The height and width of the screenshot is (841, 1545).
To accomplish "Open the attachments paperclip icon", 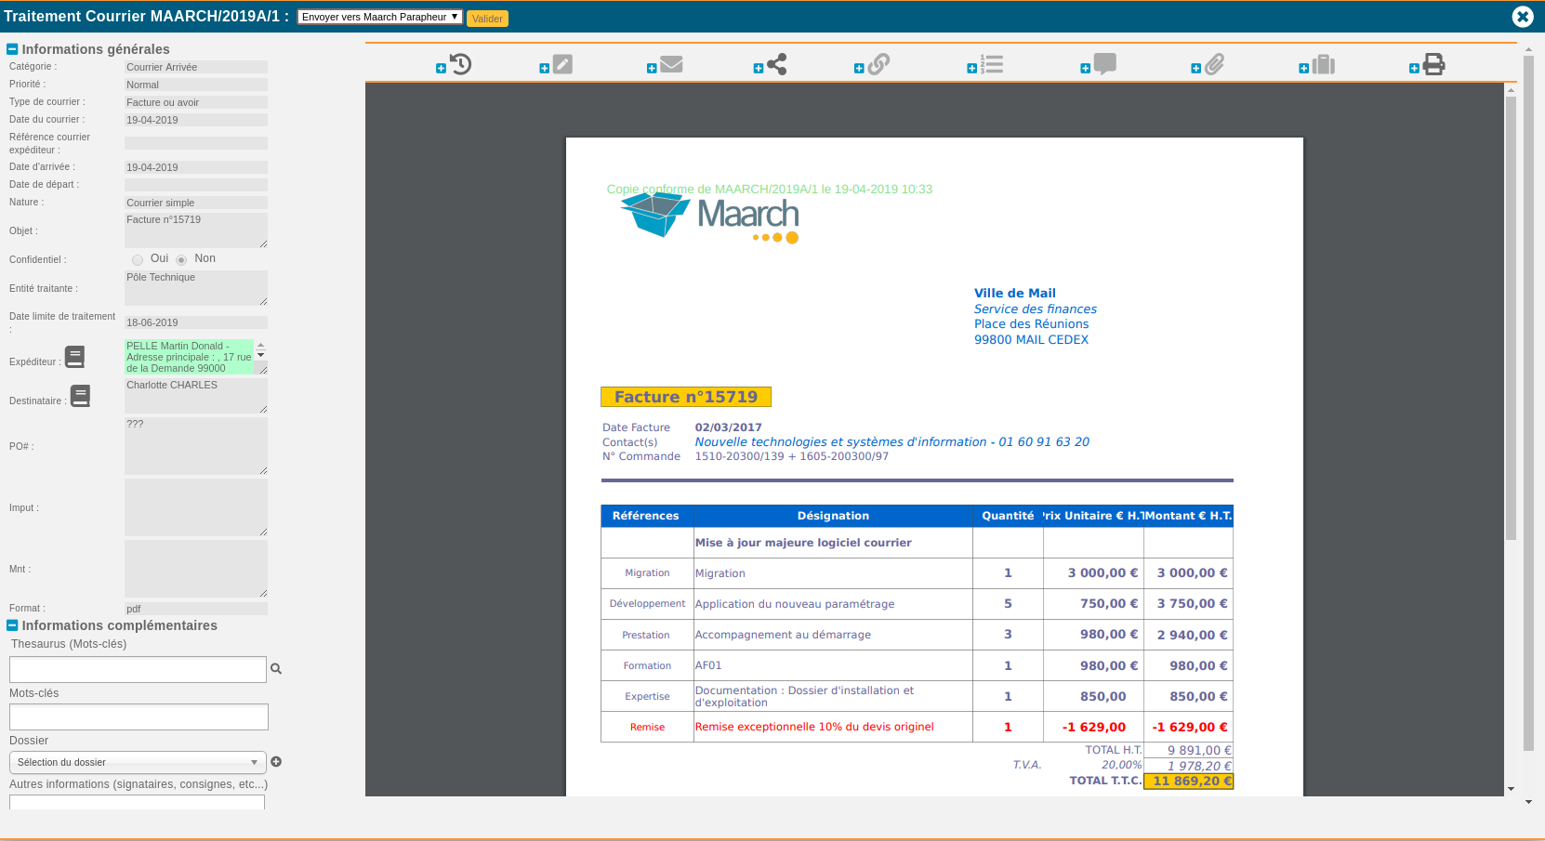I will click(x=1214, y=64).
